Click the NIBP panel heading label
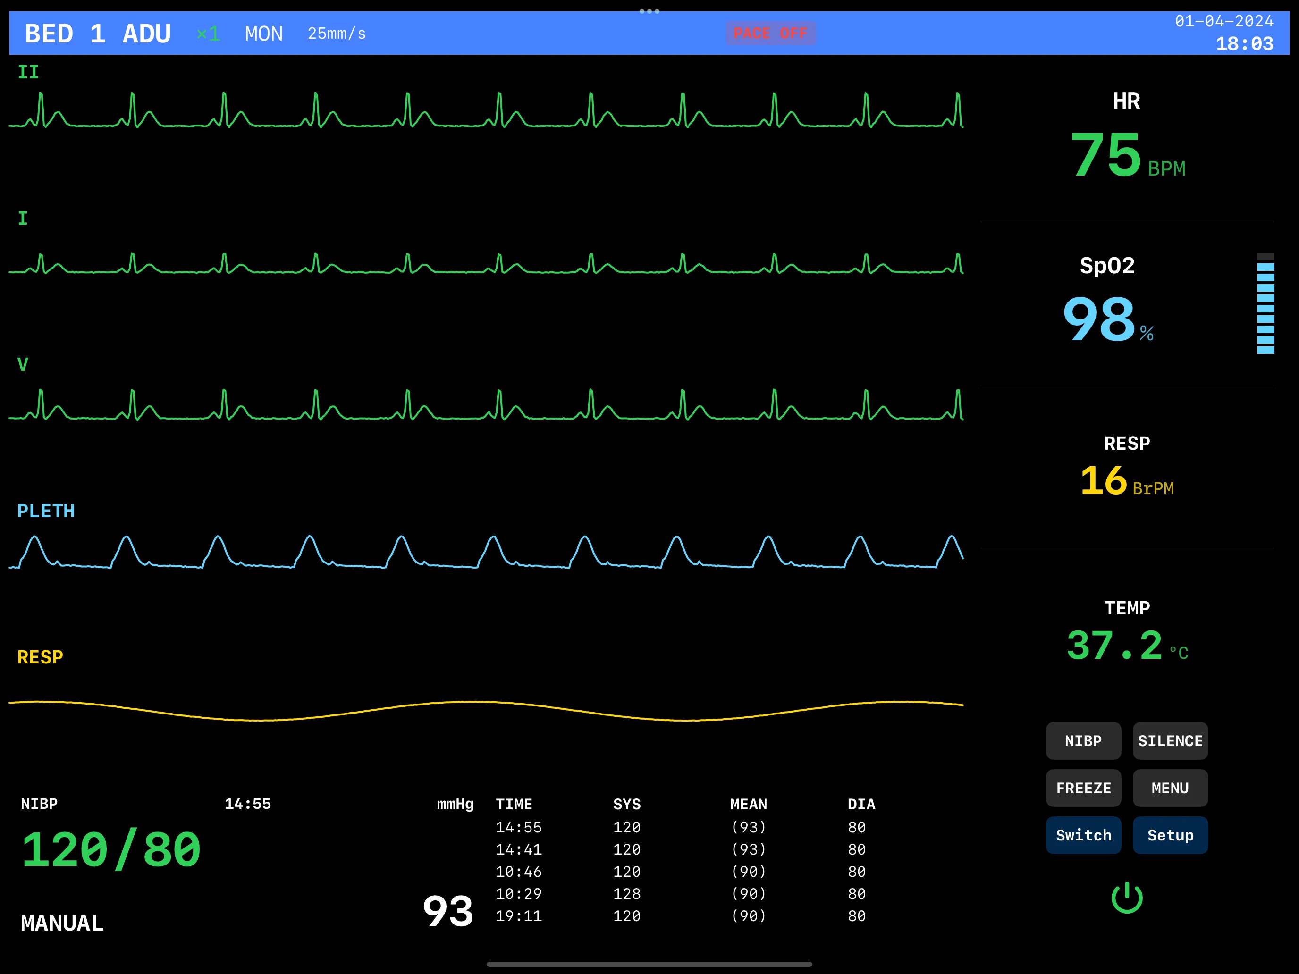This screenshot has height=974, width=1299. [39, 804]
